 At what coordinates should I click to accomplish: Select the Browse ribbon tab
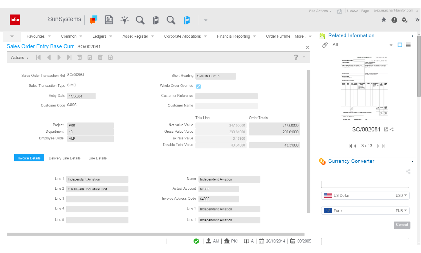pos(352,11)
